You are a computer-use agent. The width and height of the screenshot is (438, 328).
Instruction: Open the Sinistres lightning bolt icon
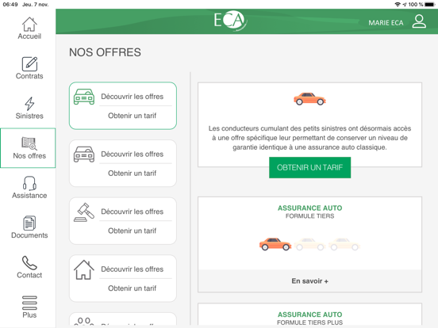(x=29, y=104)
